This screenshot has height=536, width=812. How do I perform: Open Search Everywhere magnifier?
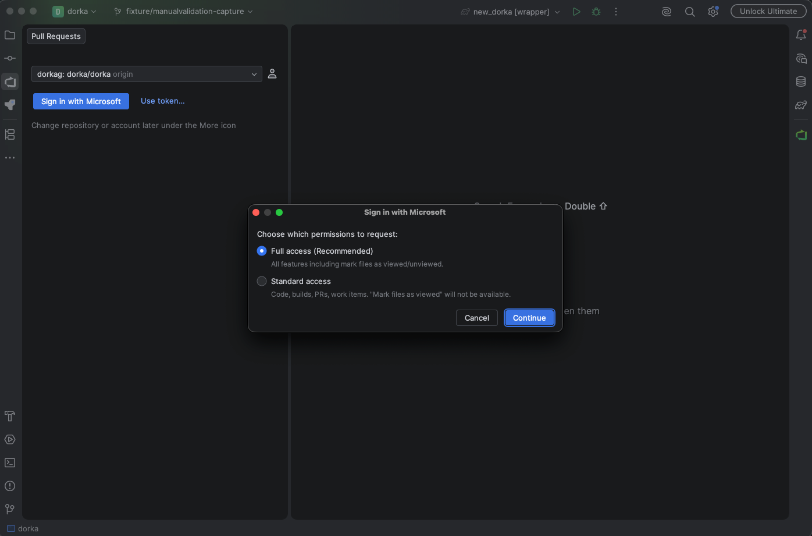(x=690, y=12)
